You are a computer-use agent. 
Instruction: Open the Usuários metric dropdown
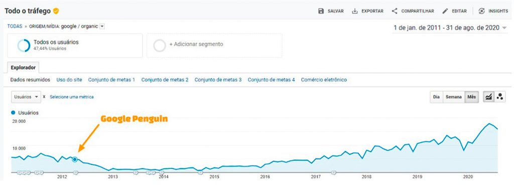click(26, 97)
